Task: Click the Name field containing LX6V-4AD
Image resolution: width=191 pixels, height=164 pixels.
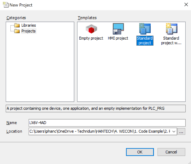Action: pyautogui.click(x=107, y=123)
